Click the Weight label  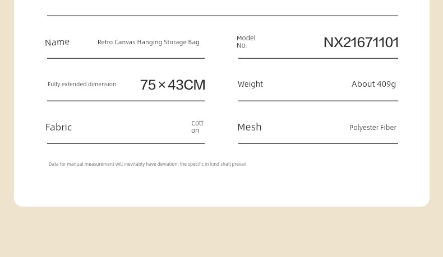(250, 84)
